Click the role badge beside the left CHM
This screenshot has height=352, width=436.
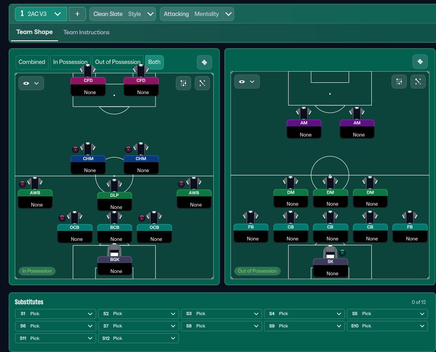[75, 149]
